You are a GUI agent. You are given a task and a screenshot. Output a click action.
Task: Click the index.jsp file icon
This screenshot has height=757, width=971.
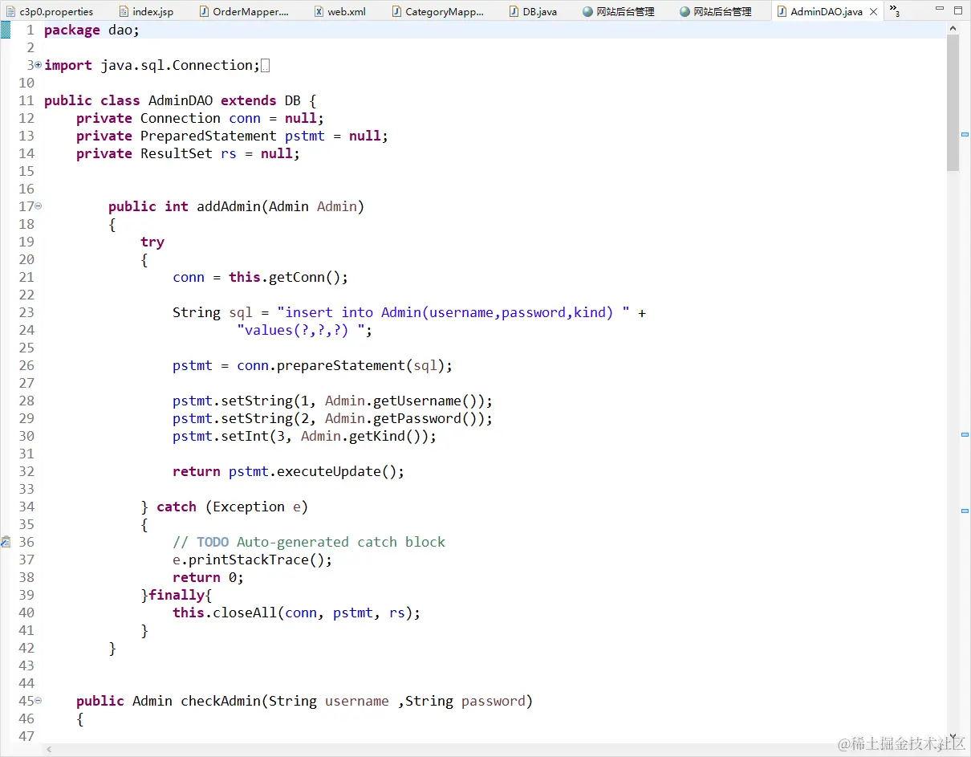(124, 11)
